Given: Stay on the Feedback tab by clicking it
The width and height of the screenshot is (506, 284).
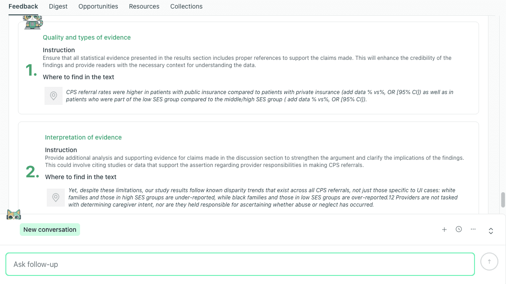Looking at the screenshot, I should click(x=23, y=6).
